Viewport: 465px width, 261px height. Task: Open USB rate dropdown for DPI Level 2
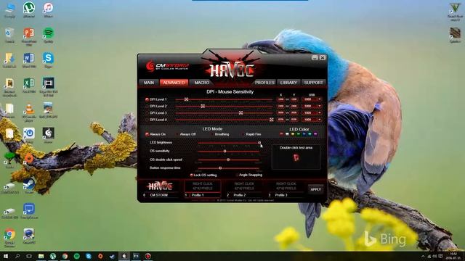pyautogui.click(x=320, y=107)
